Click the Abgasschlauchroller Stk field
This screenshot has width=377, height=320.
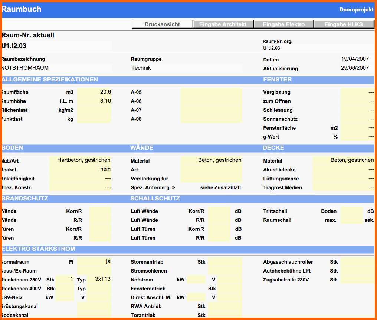[x=357, y=262]
